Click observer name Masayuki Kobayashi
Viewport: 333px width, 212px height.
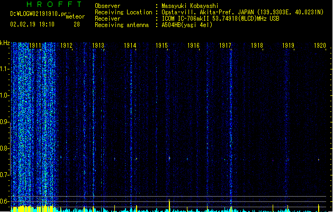190,6
